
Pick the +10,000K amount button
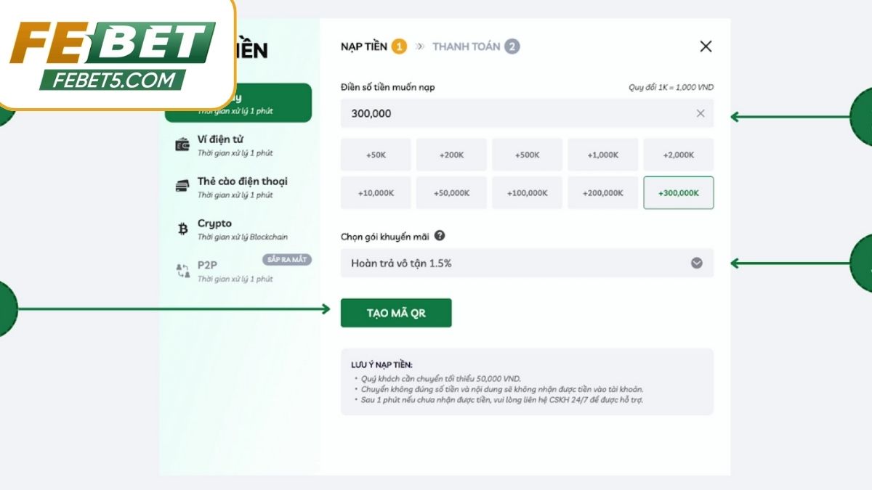376,193
